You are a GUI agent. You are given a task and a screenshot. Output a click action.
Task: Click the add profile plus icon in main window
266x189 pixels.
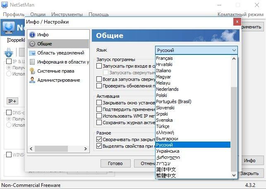click(9, 52)
